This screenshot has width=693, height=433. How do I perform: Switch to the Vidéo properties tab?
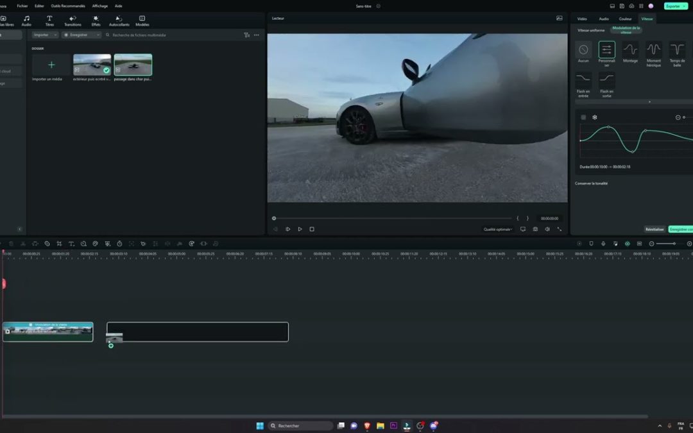[x=582, y=19]
